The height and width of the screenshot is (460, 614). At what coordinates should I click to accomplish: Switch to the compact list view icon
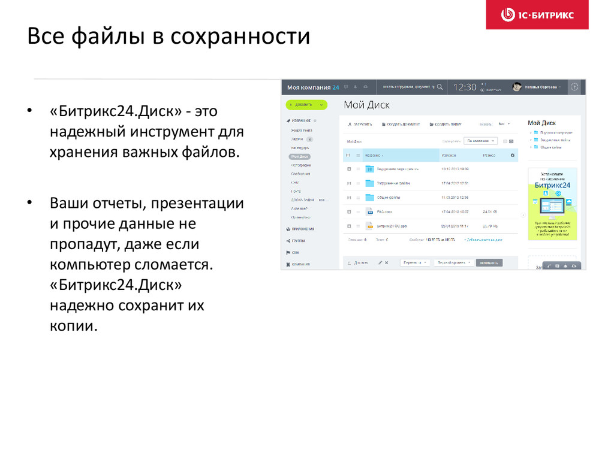(x=505, y=141)
